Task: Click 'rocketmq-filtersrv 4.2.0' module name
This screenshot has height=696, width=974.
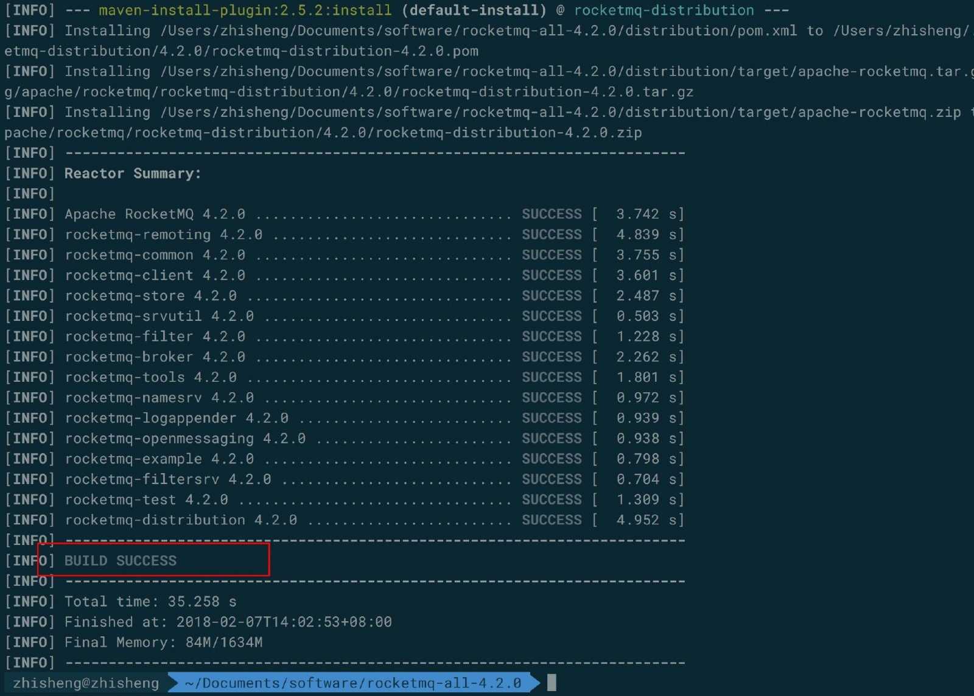Action: click(x=168, y=479)
